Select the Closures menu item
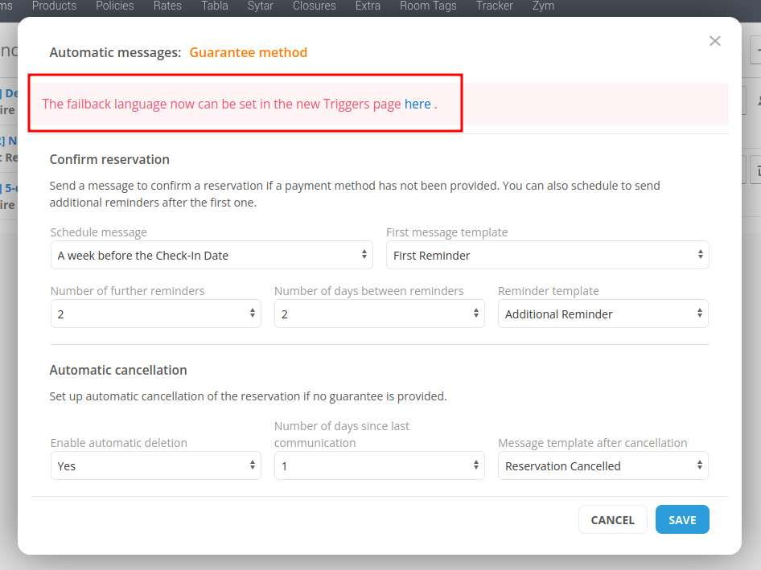761x570 pixels. tap(314, 6)
